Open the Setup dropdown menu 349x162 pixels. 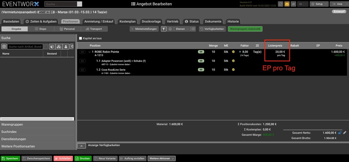(319, 4)
